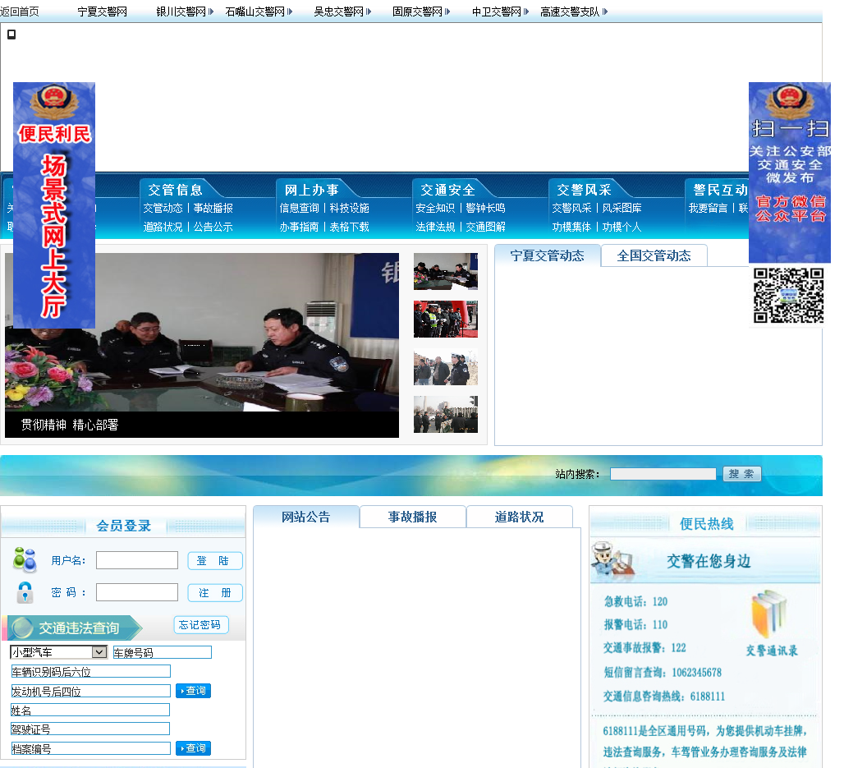Screen dimensions: 844x768
Task: Open the vehicle type dropdown 小型汽车
Action: pyautogui.click(x=58, y=652)
